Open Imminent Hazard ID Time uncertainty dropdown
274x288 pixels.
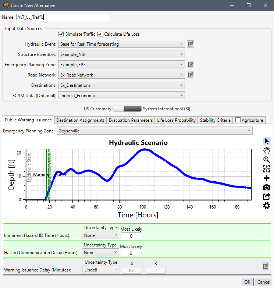100,235
